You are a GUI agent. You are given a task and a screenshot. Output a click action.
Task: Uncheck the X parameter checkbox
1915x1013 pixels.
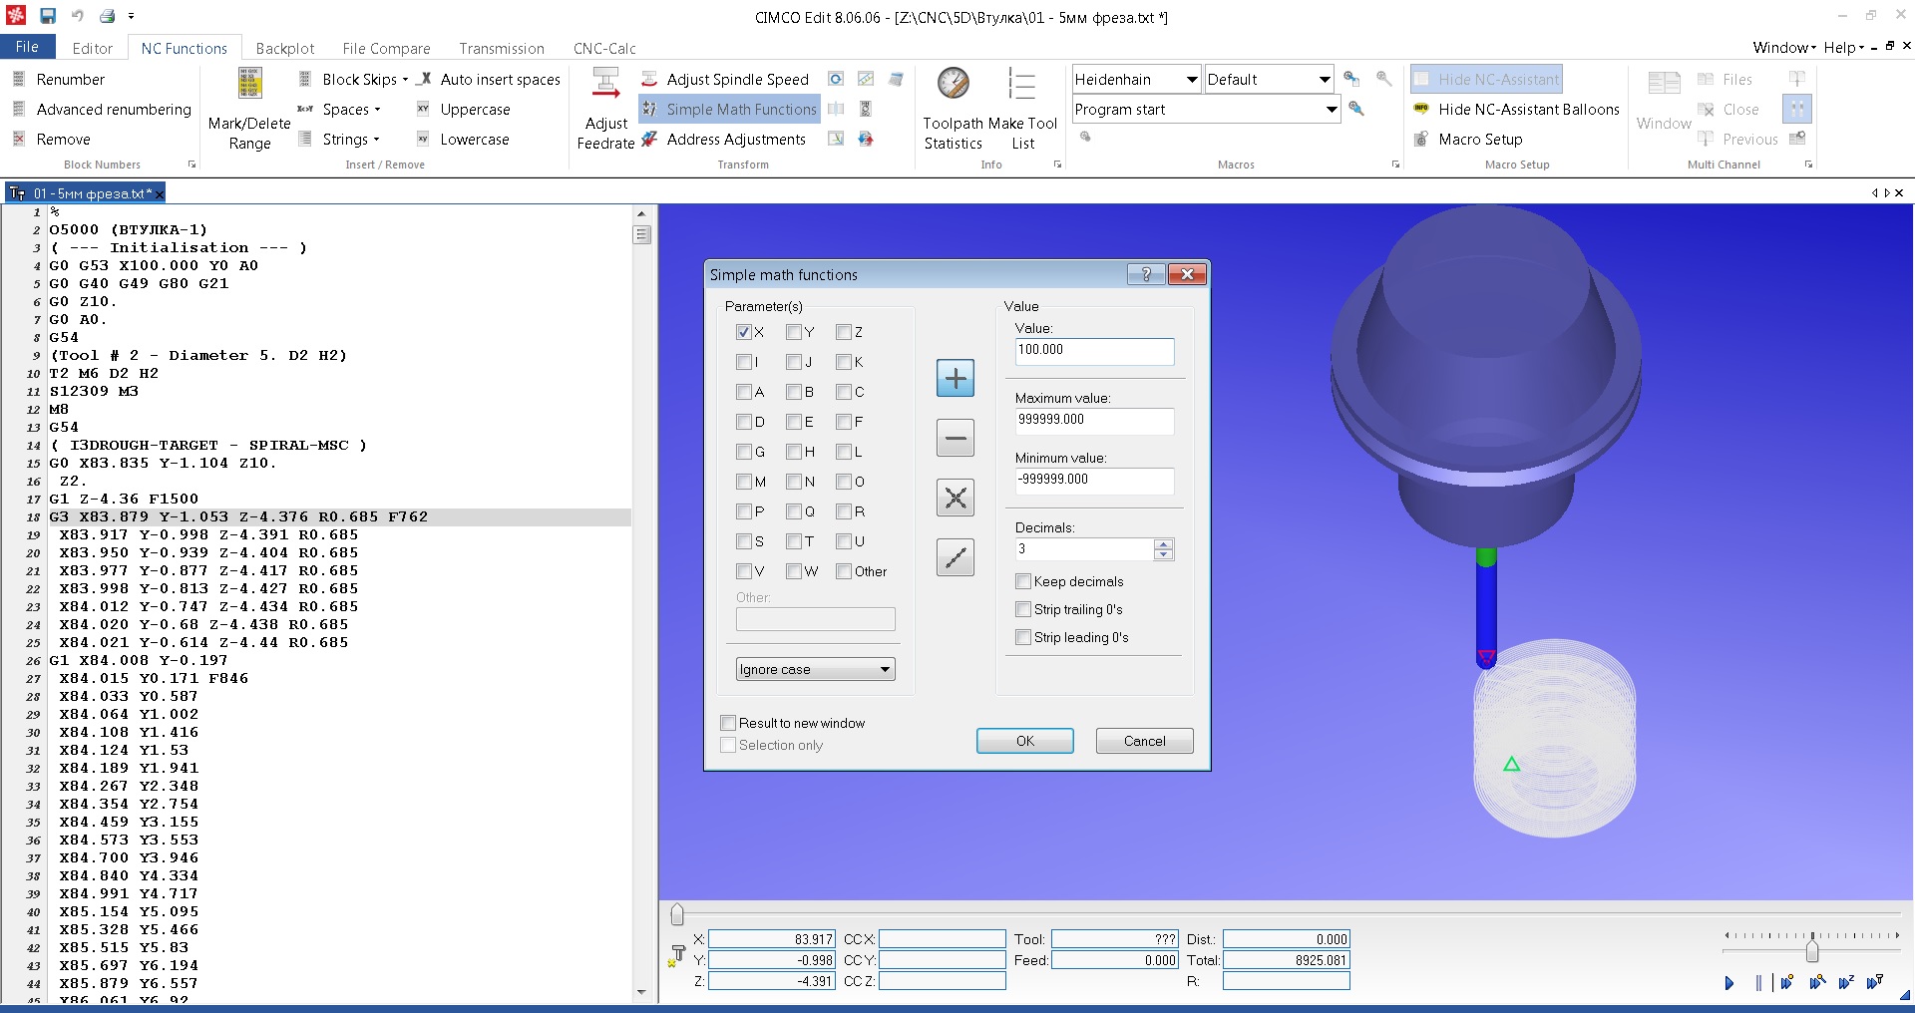pos(743,332)
